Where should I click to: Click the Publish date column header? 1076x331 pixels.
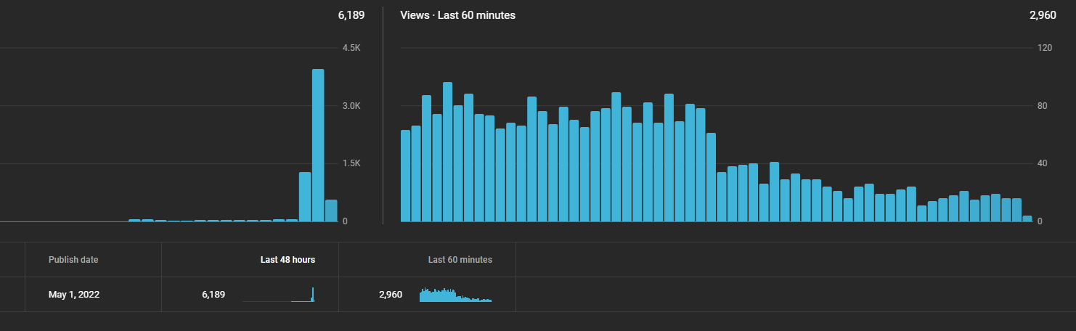tap(73, 259)
